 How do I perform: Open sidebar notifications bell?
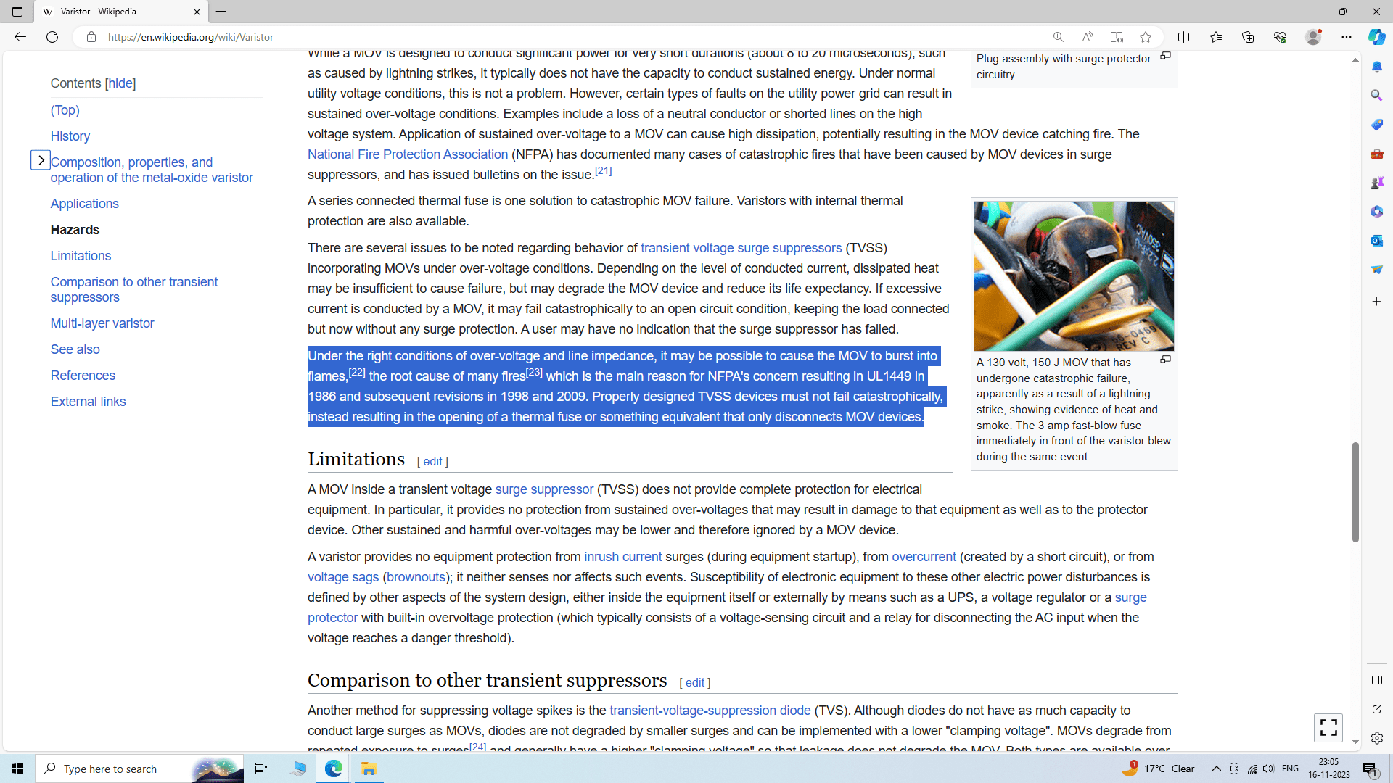pos(1377,67)
